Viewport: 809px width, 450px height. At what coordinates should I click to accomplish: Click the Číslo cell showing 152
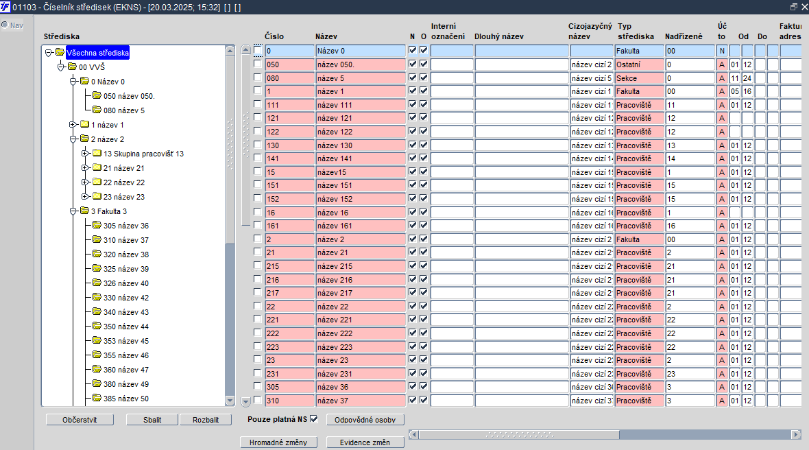pyautogui.click(x=289, y=199)
